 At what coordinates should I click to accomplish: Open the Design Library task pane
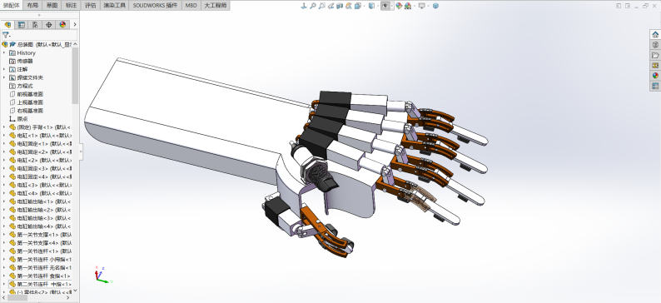(x=655, y=45)
